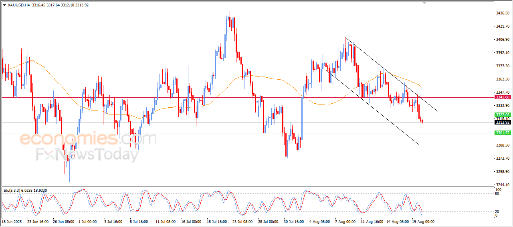Click the 3436.50 price axis label
This screenshot has width=513, height=227.
pos(503,13)
